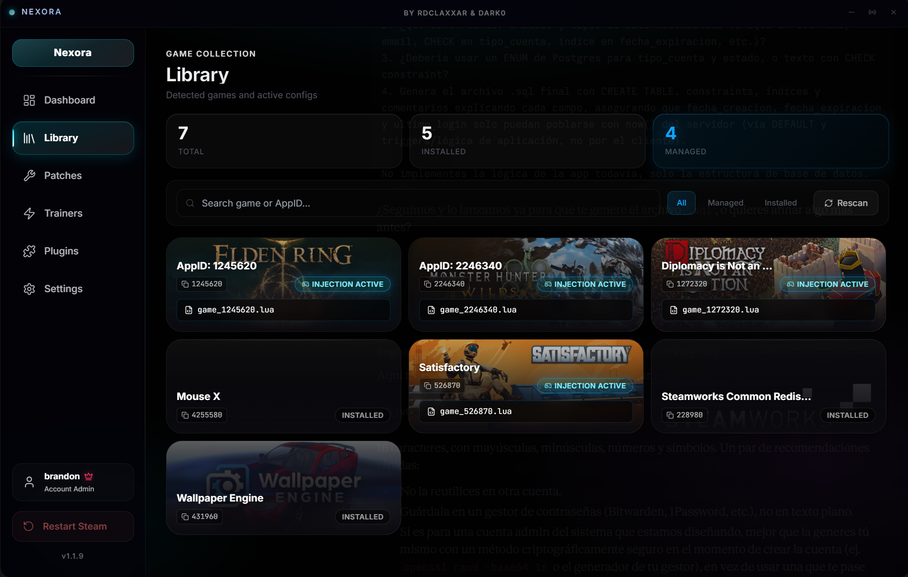Click the Settings gear icon

[29, 289]
